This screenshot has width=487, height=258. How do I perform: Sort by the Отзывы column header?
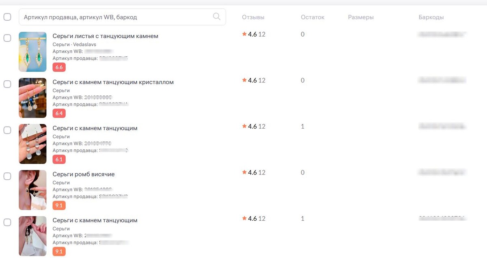[x=253, y=17]
